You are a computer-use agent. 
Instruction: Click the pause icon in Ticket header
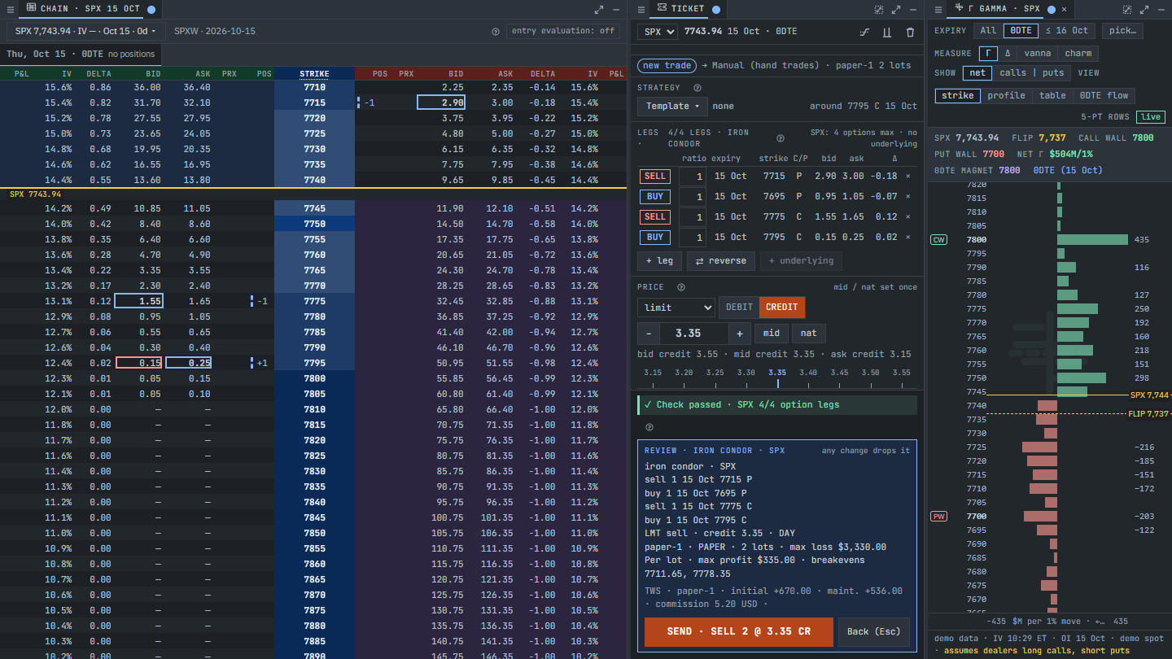tap(887, 33)
